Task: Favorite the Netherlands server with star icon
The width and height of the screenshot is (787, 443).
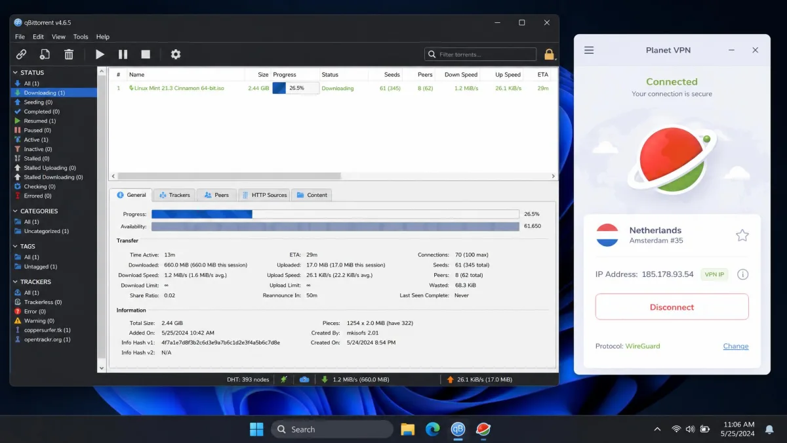Action: coord(742,236)
